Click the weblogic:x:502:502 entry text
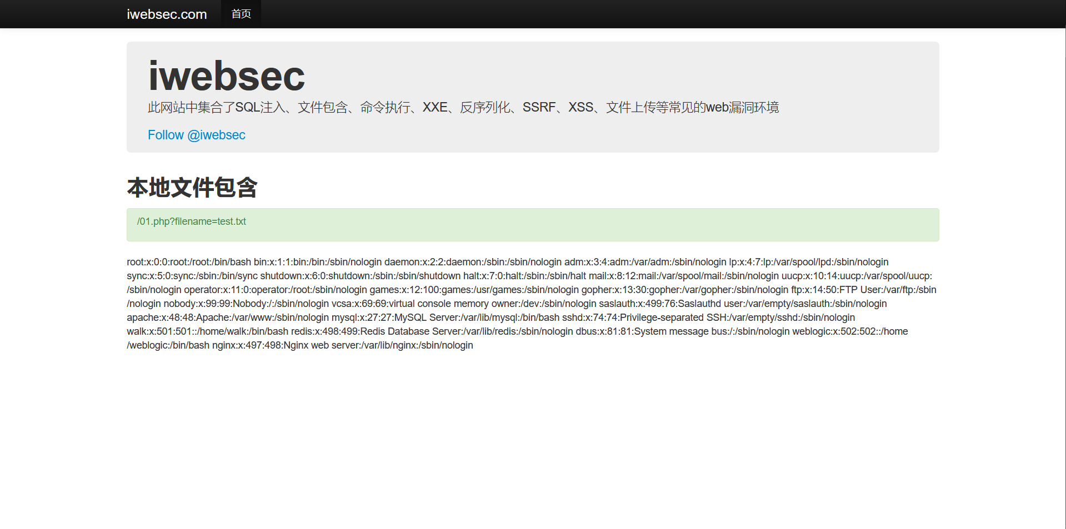 [850, 331]
